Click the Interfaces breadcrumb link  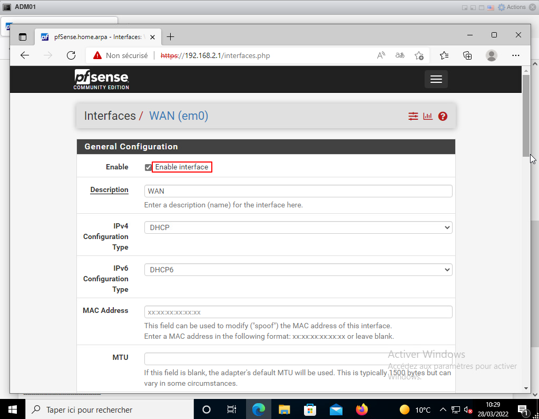pos(110,116)
